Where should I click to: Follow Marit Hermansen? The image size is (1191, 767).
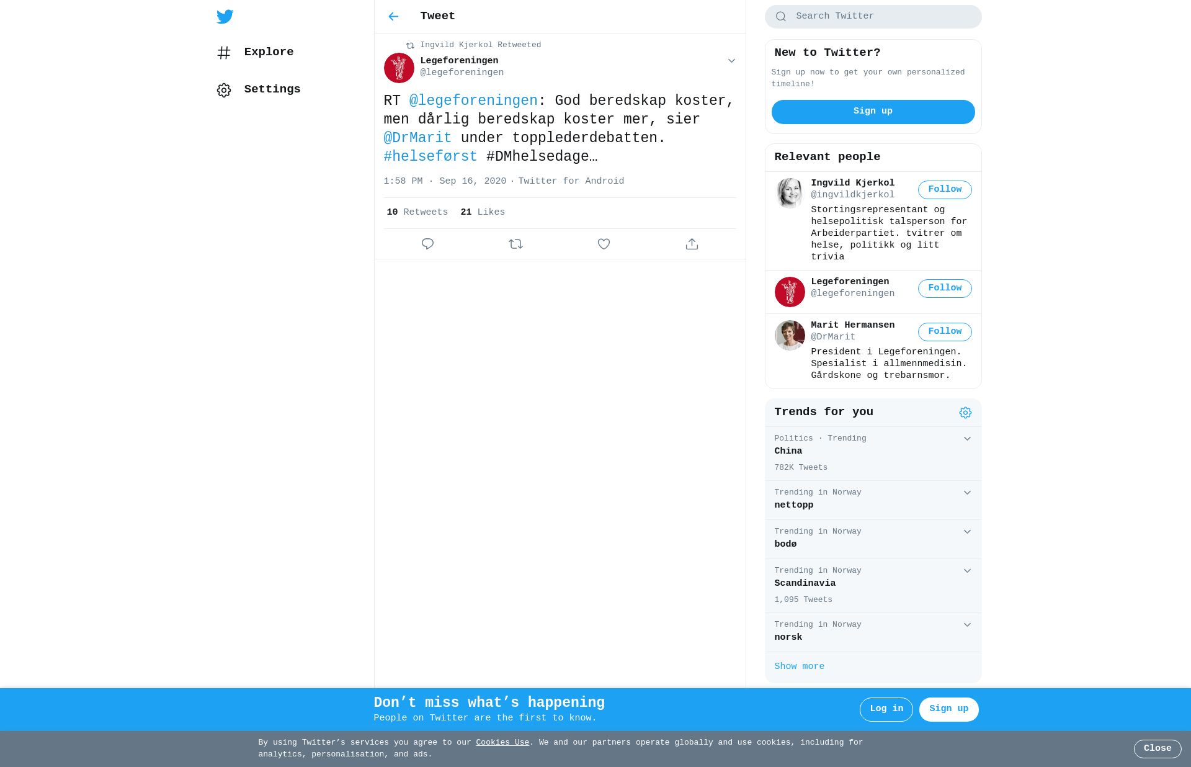[x=945, y=332]
